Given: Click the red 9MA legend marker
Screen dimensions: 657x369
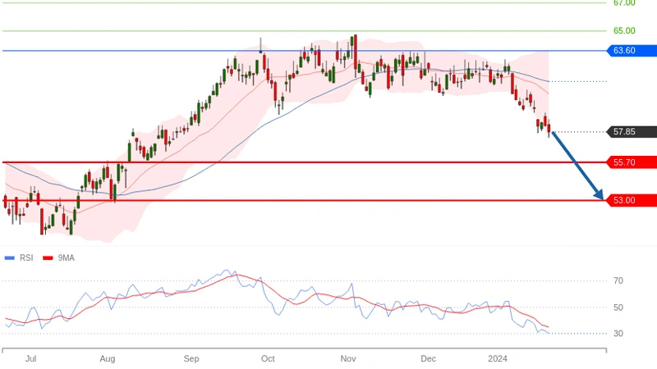Looking at the screenshot, I should click(x=48, y=257).
